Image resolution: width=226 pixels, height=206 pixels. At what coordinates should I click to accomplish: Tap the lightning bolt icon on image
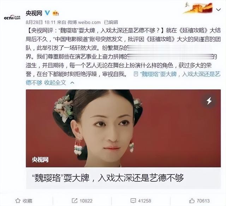point(209,101)
